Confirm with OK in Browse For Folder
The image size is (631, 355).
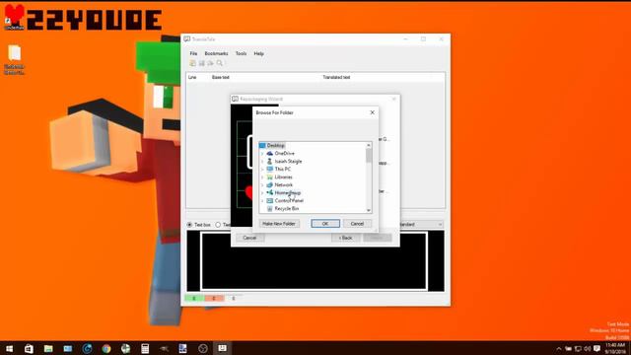pyautogui.click(x=325, y=224)
